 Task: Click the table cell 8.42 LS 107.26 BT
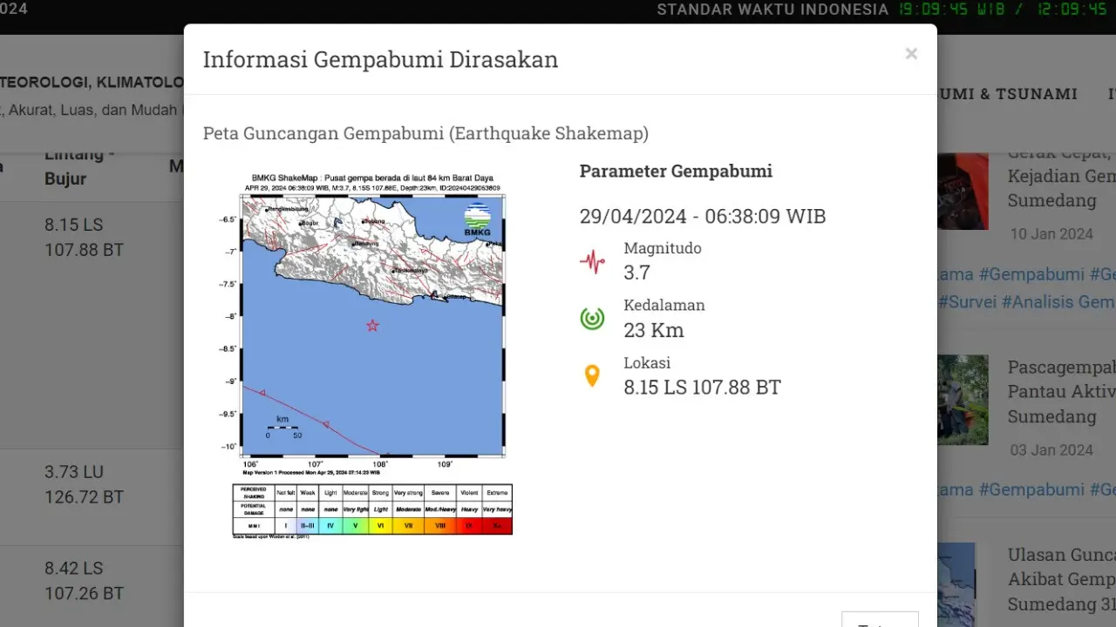[x=84, y=581]
